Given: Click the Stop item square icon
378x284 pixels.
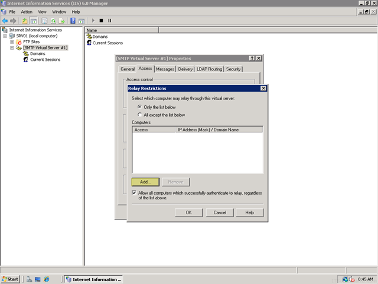Looking at the screenshot, I should click(x=101, y=21).
